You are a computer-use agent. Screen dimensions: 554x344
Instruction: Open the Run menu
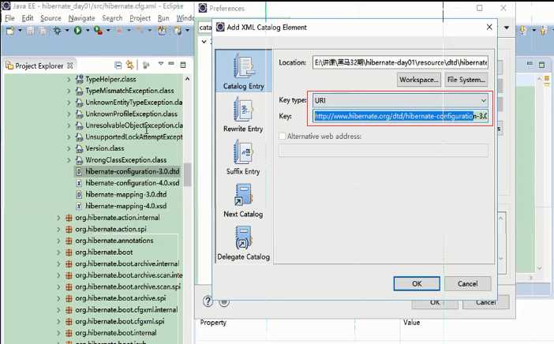click(163, 18)
